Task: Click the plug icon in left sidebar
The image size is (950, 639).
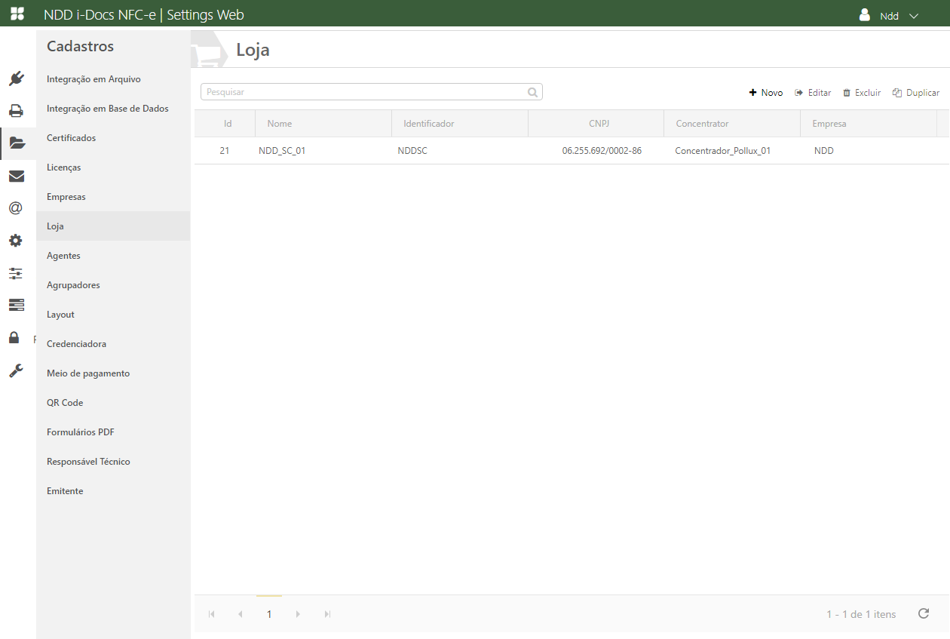Action: point(17,78)
